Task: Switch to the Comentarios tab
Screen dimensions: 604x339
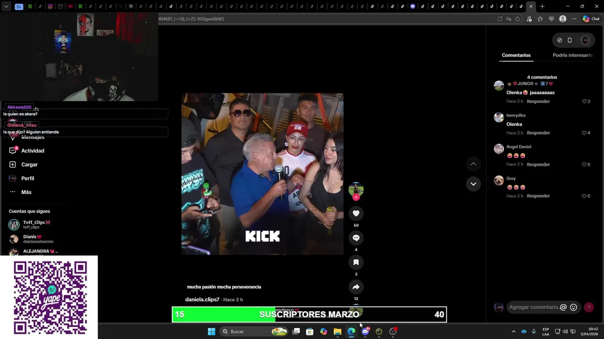Action: (x=516, y=55)
